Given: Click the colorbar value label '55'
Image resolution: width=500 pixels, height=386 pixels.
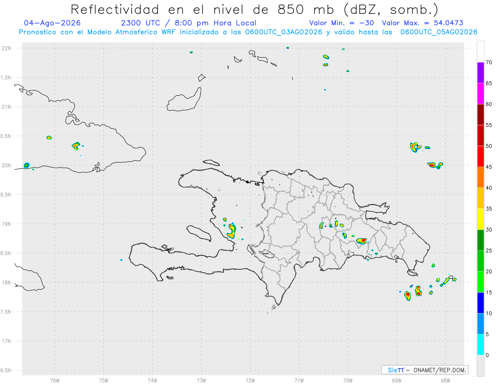Looking at the screenshot, I should 489,125.
